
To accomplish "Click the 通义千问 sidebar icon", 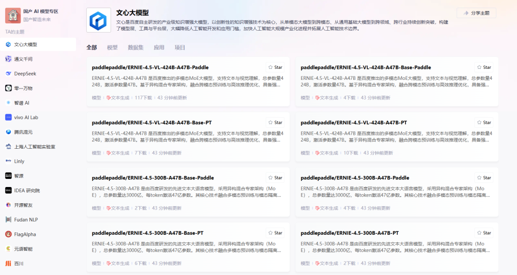I will 8,59.
